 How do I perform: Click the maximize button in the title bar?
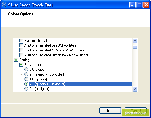(x=139, y=5)
